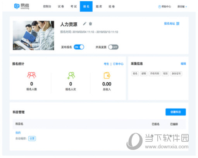
Task: Click the blue 创建科目 button
Action: tap(176, 112)
